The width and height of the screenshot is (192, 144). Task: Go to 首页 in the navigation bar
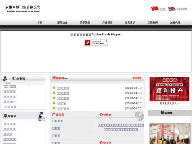[40, 22]
